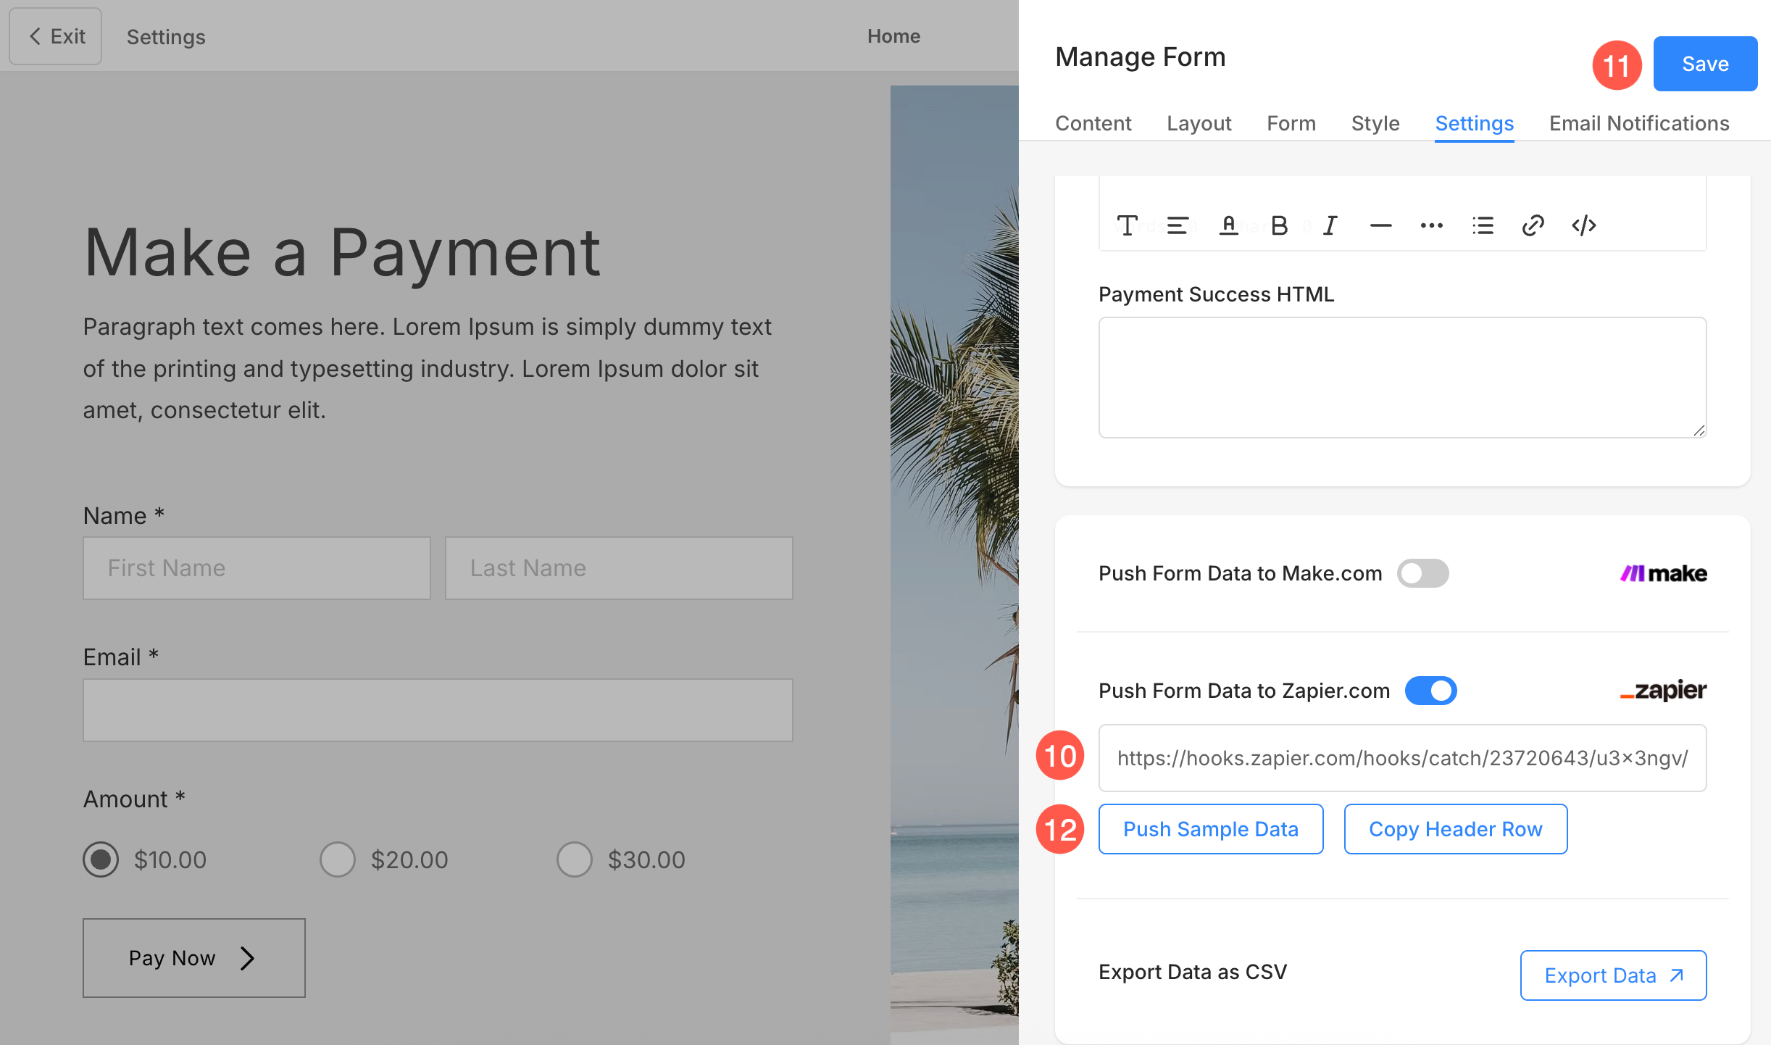Click the Zapier webhook URL field
The image size is (1771, 1045).
(x=1402, y=758)
